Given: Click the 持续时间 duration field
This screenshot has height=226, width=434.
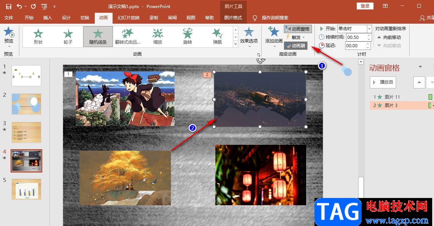Looking at the screenshot, I should pyautogui.click(x=356, y=37).
